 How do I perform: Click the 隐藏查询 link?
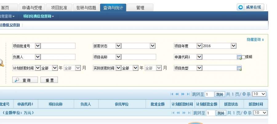click(x=254, y=40)
